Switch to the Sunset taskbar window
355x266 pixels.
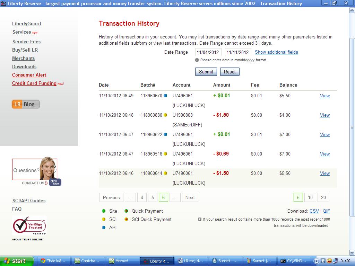click(225, 261)
